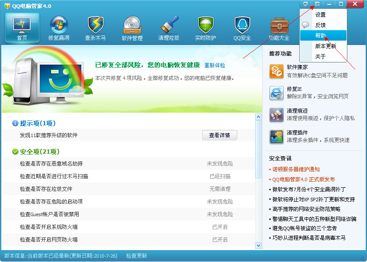Open the 首页 home toolbar icon

(22, 28)
